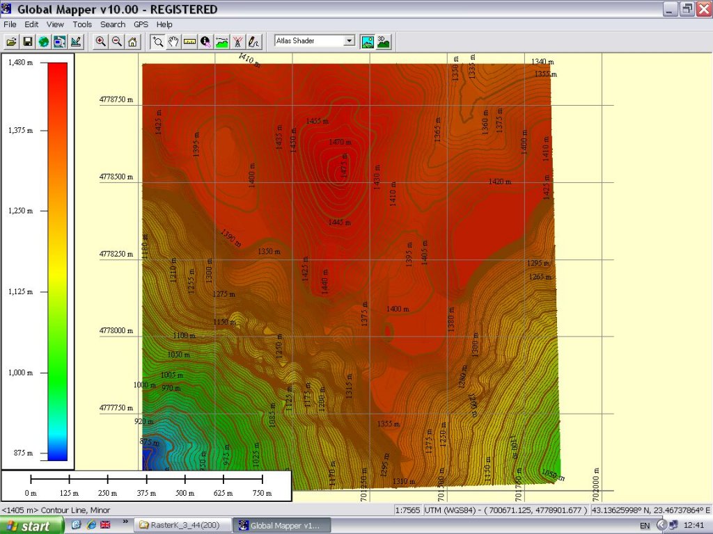Click the elevation color legend bar
Image resolution: width=713 pixels, height=534 pixels.
coord(58,261)
